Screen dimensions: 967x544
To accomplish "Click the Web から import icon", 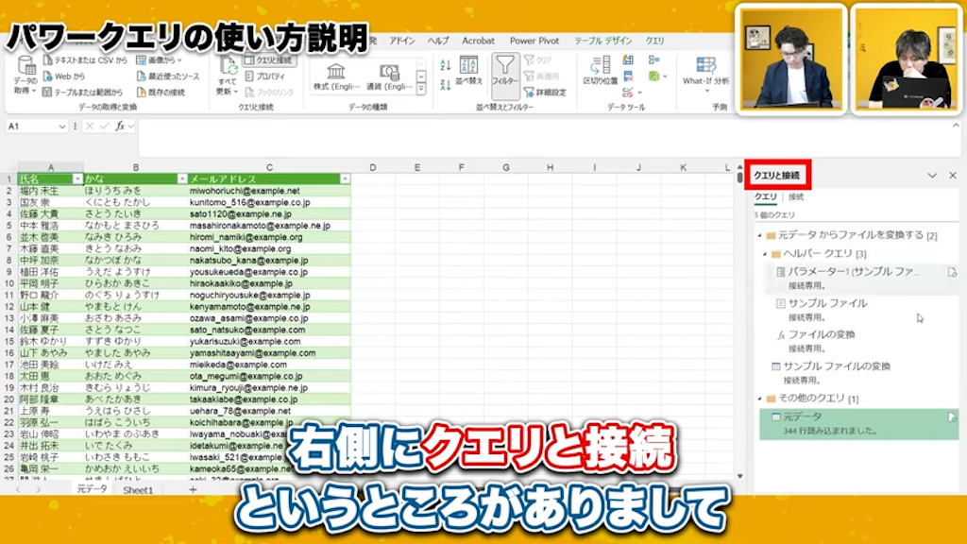I will (x=48, y=77).
